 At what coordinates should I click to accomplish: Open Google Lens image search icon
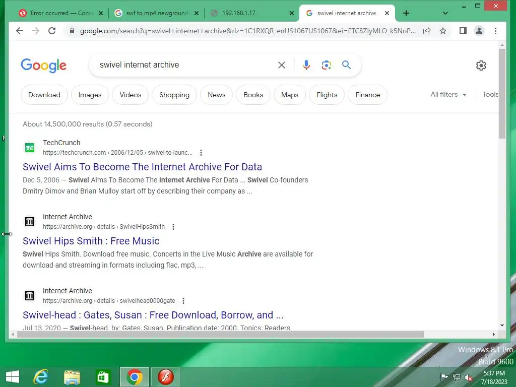pos(326,65)
